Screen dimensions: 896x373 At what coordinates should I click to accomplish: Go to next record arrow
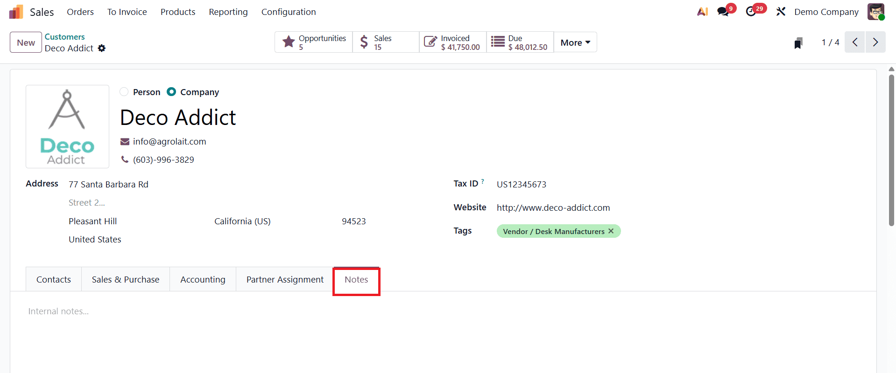[875, 42]
